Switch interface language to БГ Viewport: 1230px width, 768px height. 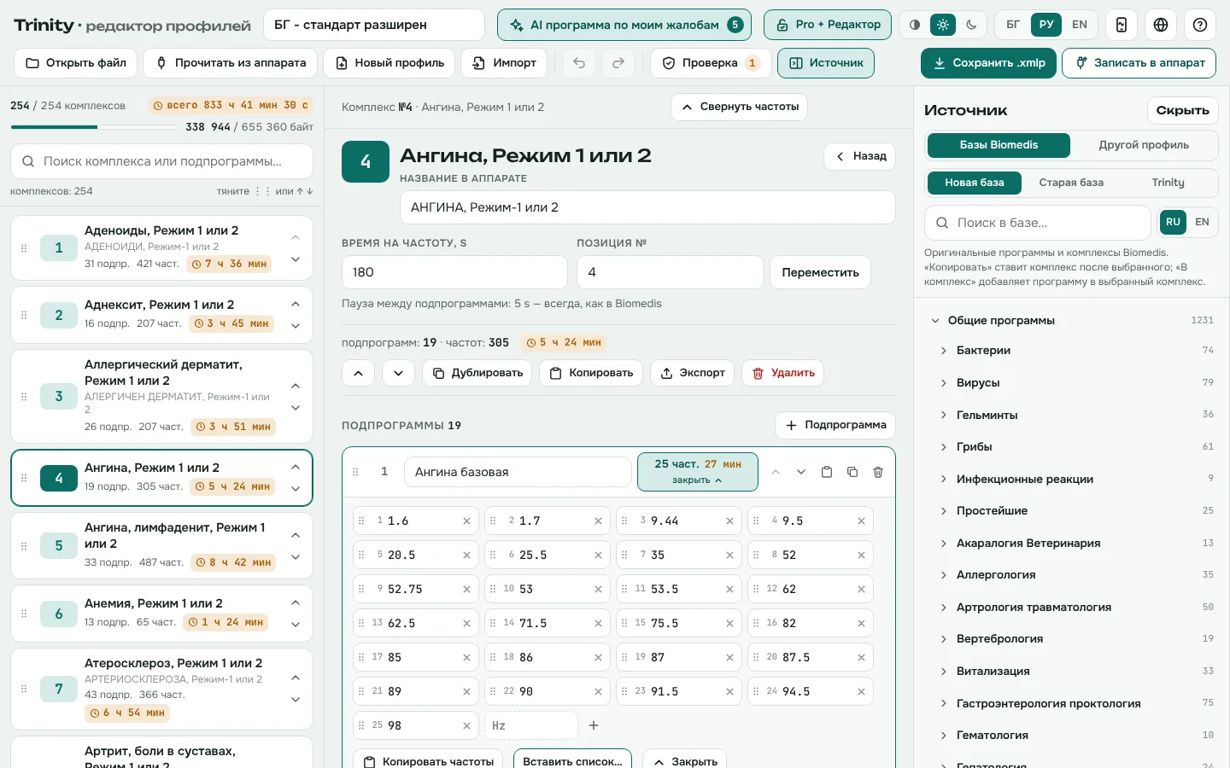1013,25
